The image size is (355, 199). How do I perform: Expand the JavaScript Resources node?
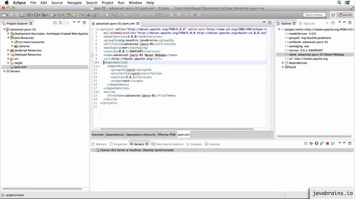pyautogui.click(x=8, y=50)
